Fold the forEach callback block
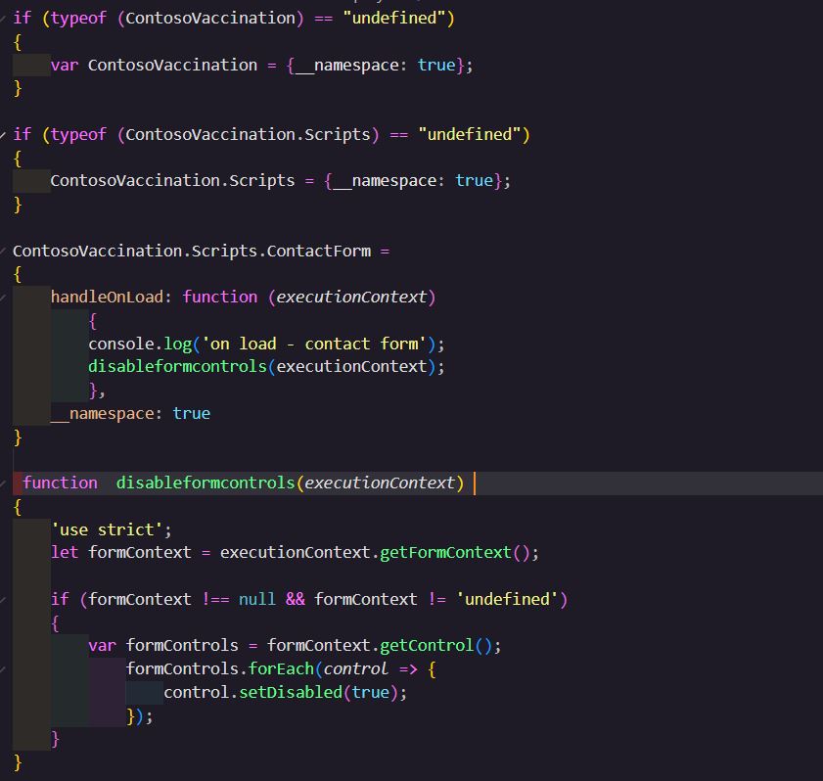823x781 pixels. (4, 669)
